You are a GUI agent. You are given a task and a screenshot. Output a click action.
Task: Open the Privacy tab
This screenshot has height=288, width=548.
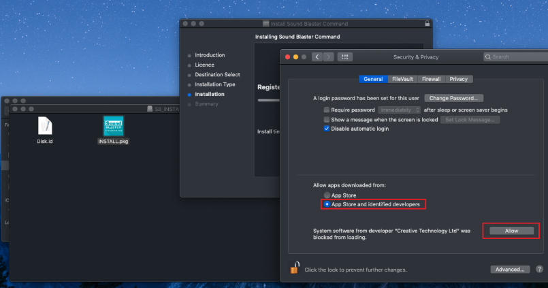coord(458,79)
